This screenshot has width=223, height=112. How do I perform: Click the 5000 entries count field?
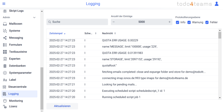tap(142, 22)
